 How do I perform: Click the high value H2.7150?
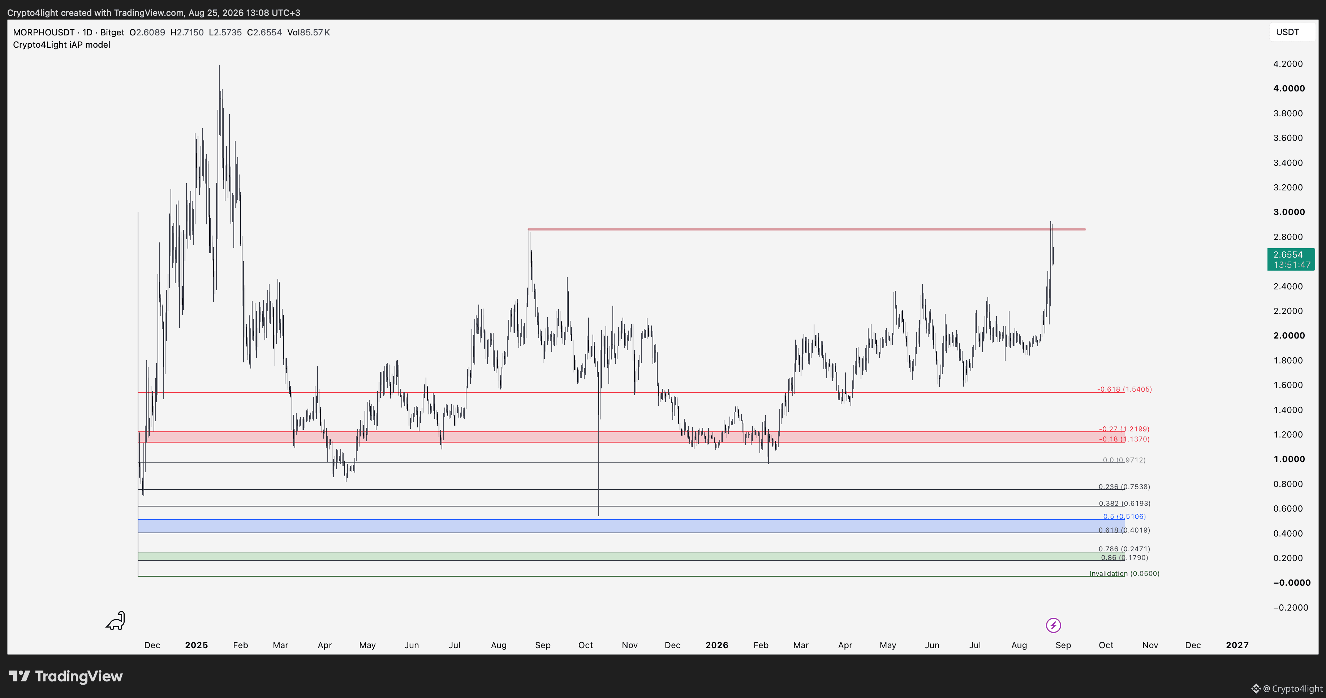(187, 33)
